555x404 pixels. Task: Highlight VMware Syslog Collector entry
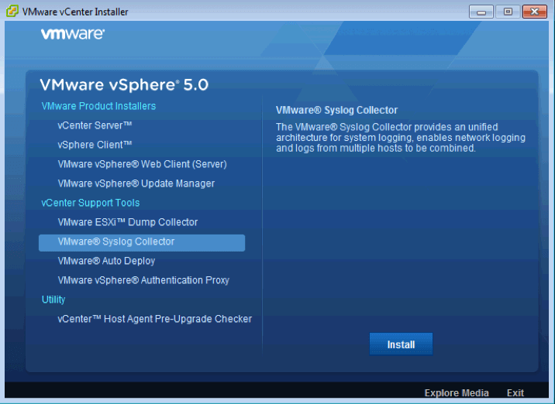click(x=142, y=243)
